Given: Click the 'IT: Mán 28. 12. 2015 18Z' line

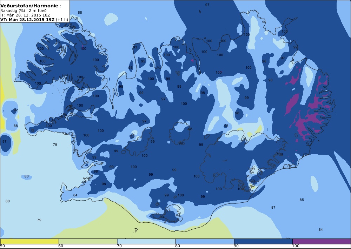Looking at the screenshot, I should tap(25, 15).
